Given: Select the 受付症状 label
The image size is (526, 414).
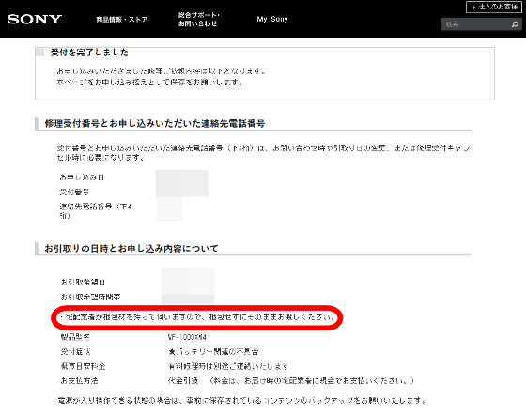Looking at the screenshot, I should [x=75, y=352].
